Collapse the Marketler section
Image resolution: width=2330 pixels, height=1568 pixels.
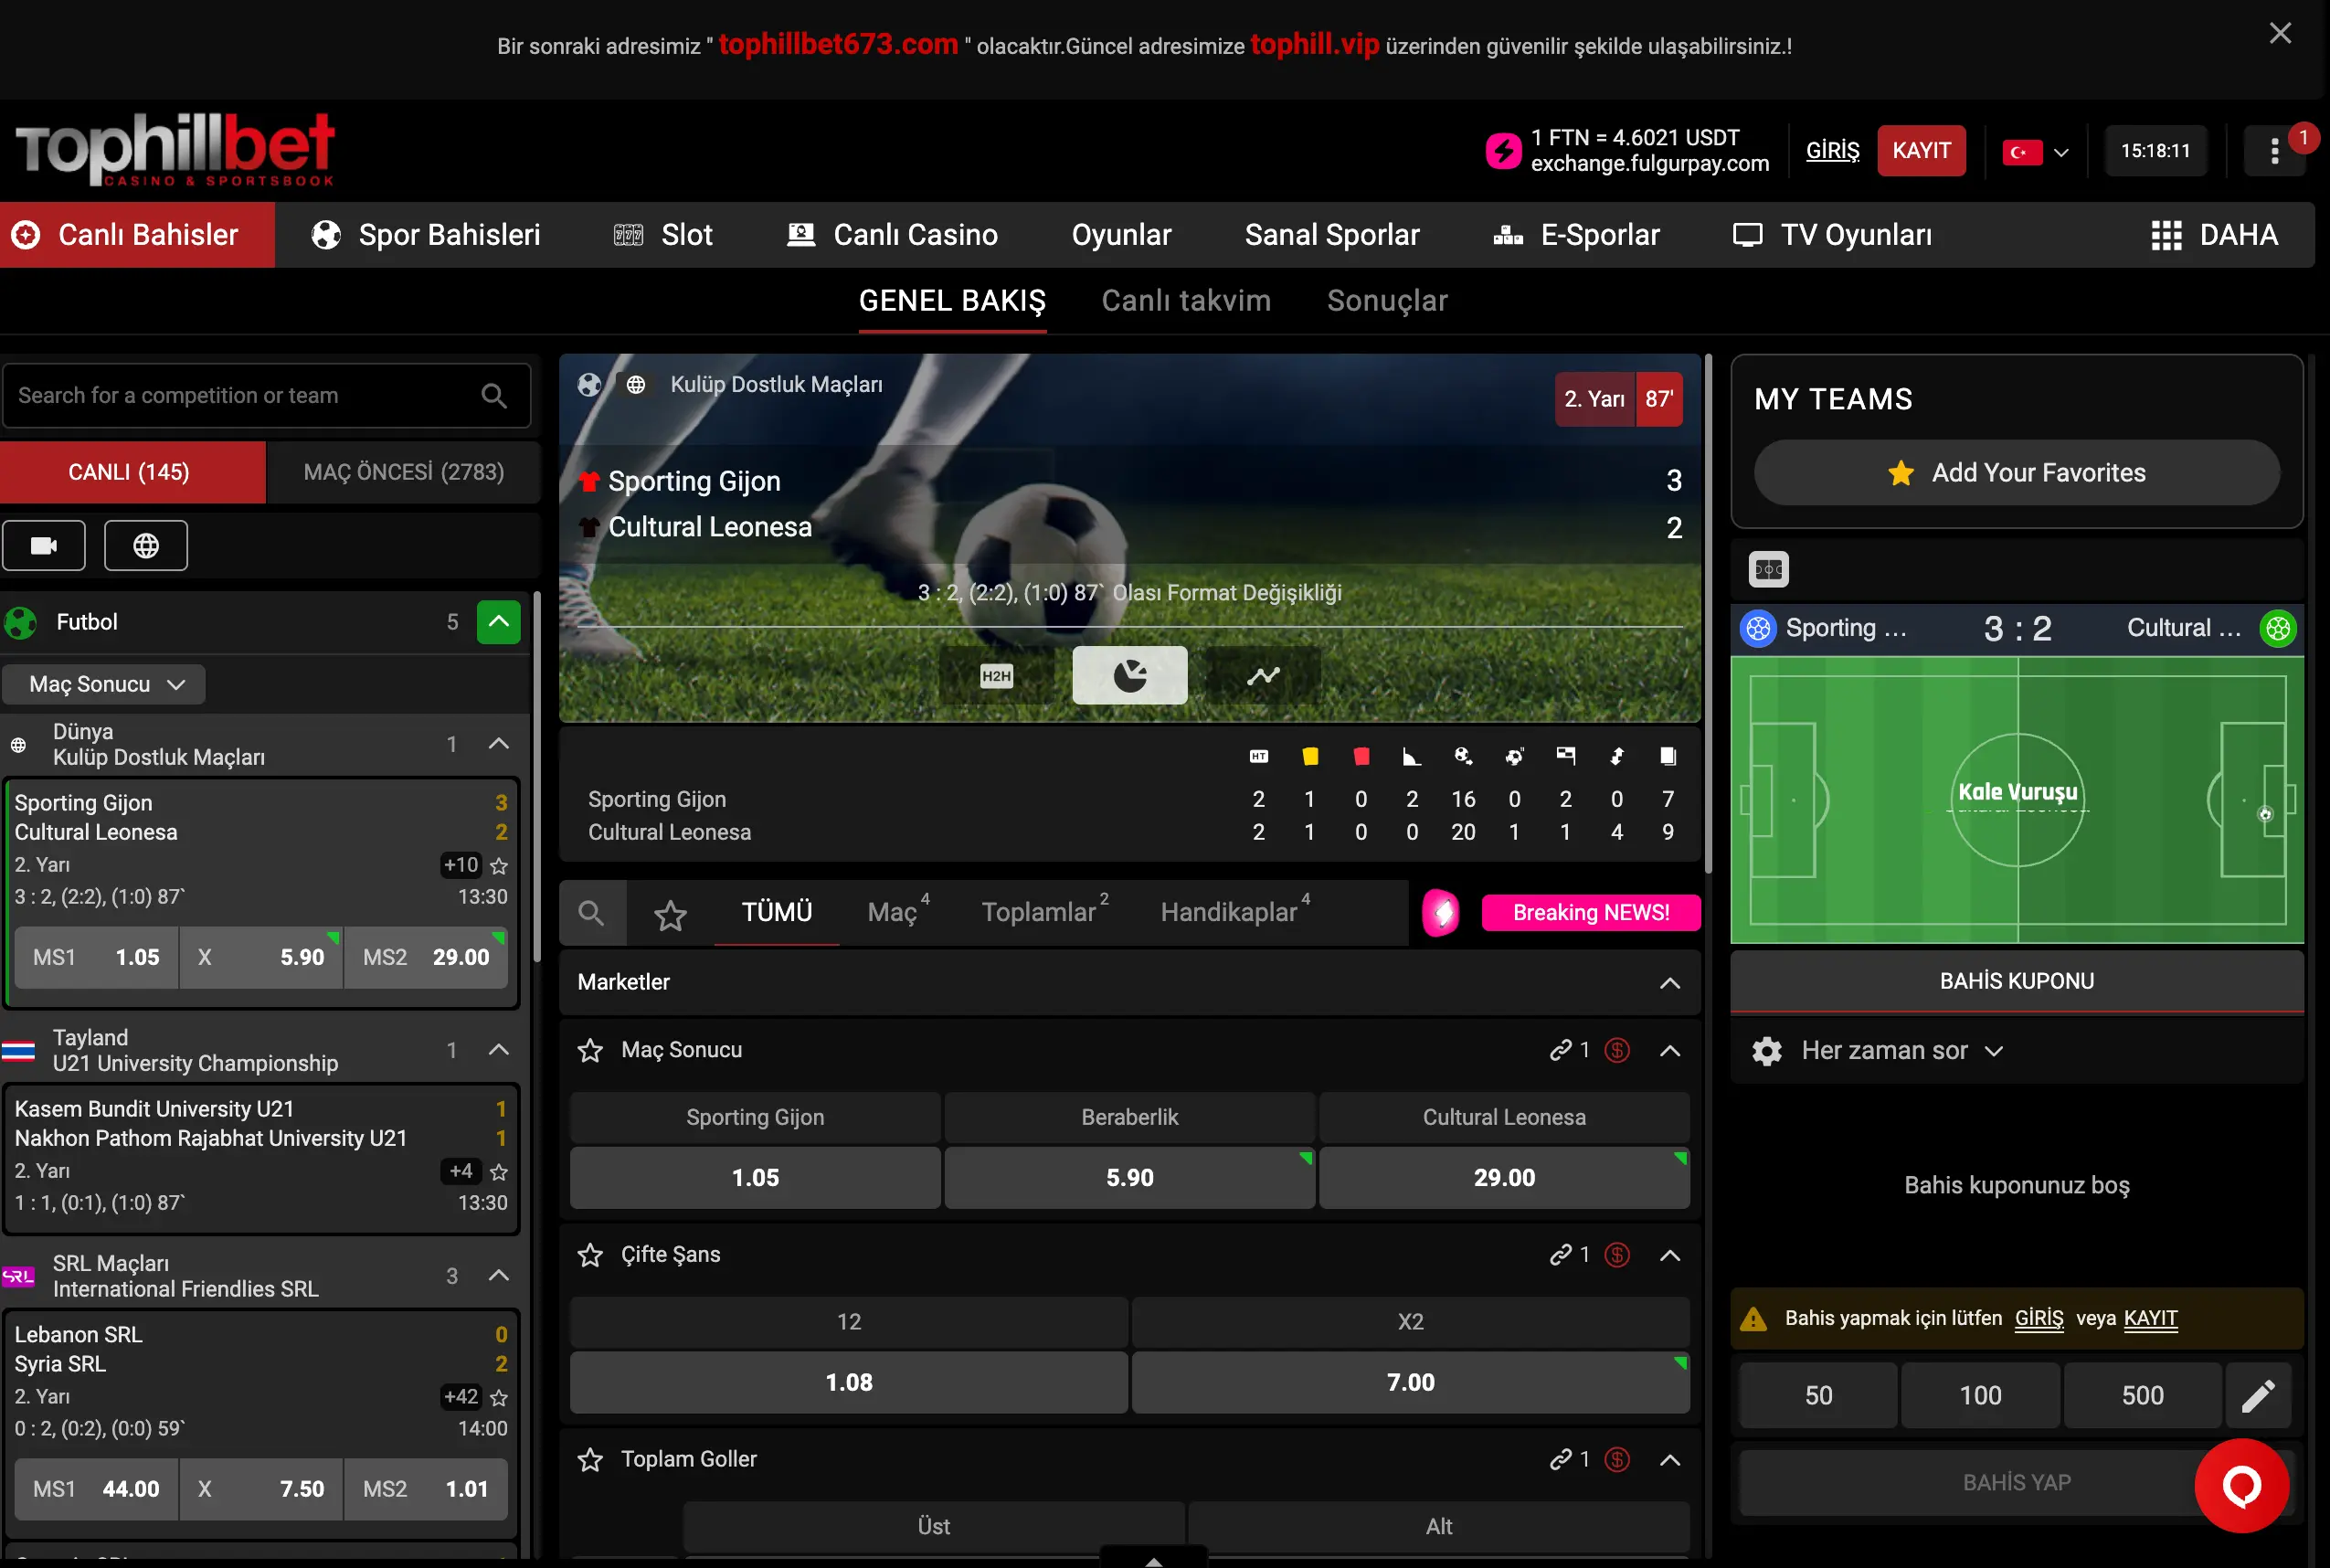[x=1670, y=983]
